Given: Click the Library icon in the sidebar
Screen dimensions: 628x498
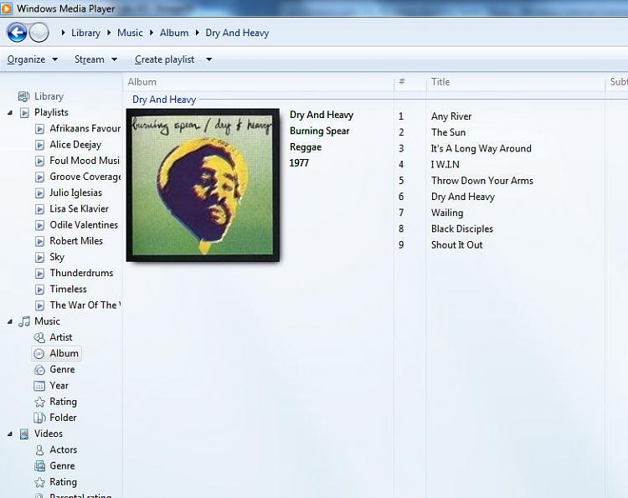Looking at the screenshot, I should coord(24,96).
